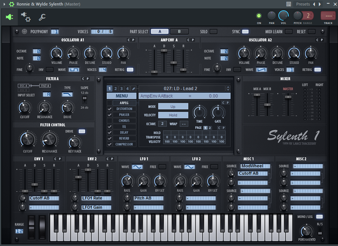Open the MENU button in display
Screen dimensions: 338x246
122,96
